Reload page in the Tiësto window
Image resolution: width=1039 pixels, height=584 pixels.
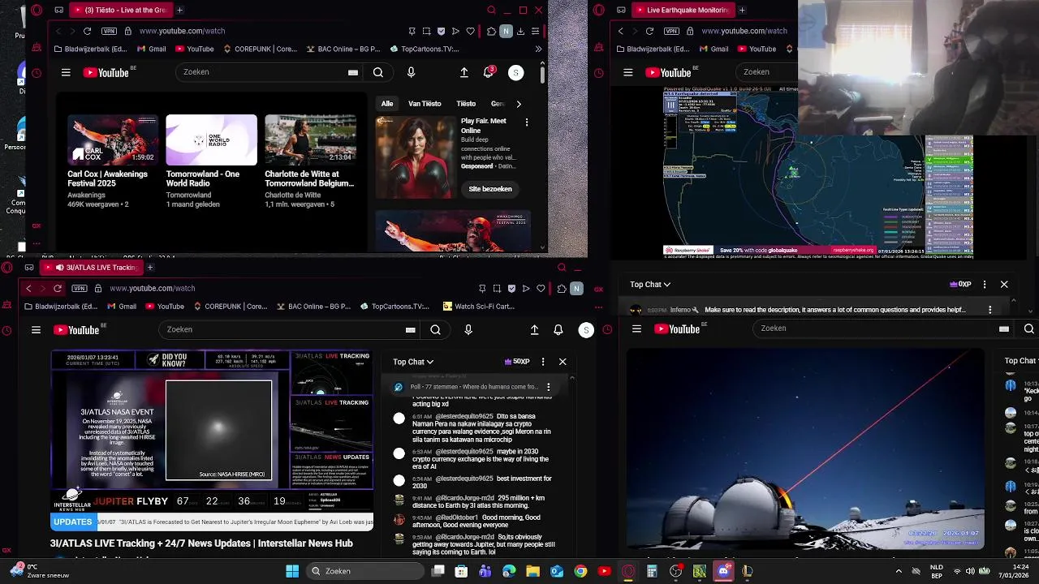point(87,31)
